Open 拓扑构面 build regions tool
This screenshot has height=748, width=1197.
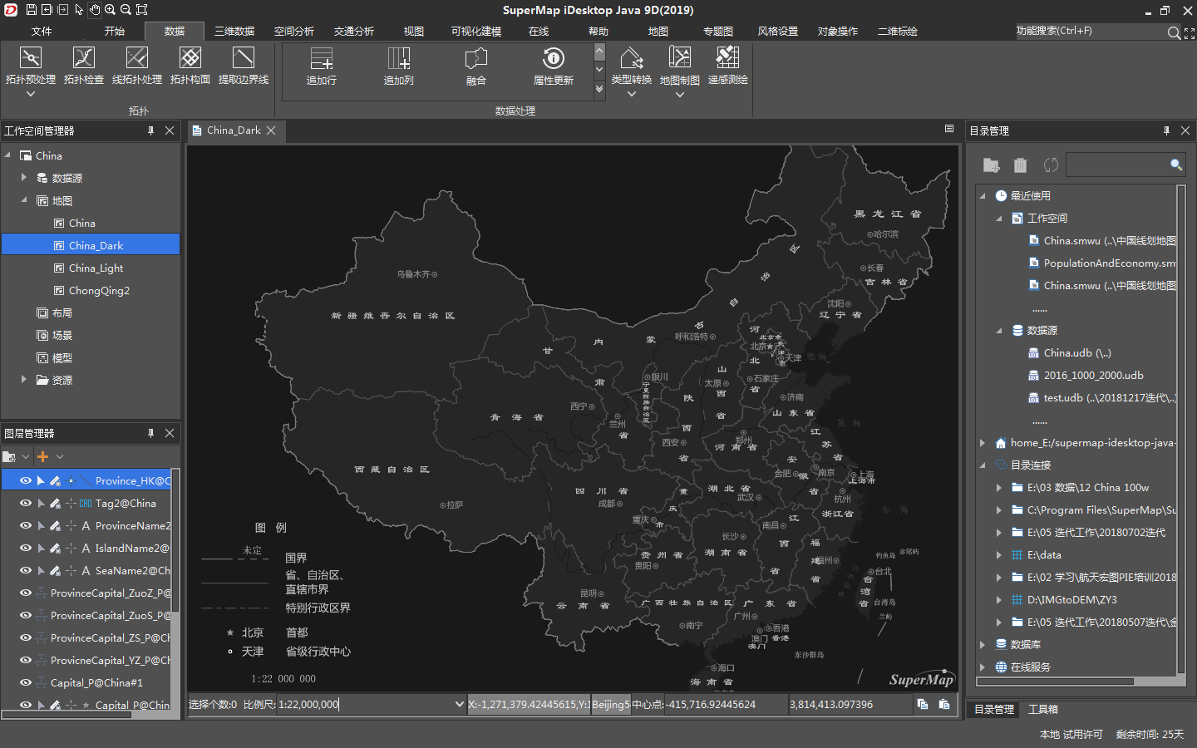(x=190, y=66)
